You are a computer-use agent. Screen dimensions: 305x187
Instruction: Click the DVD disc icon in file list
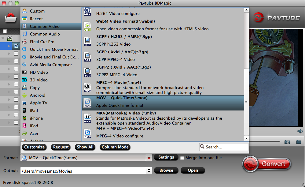coord(10,38)
